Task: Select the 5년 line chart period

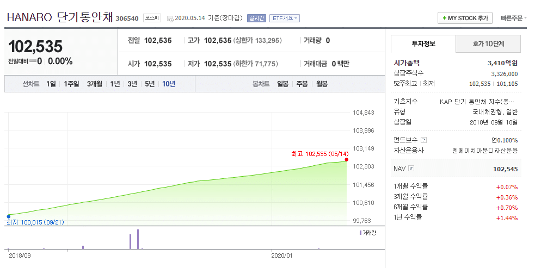Action: [x=150, y=84]
